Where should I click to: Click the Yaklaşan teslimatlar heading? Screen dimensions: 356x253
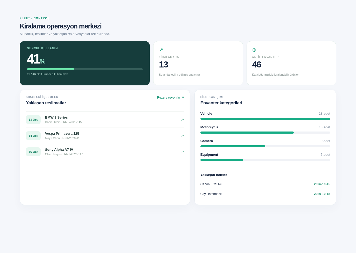click(46, 103)
